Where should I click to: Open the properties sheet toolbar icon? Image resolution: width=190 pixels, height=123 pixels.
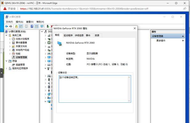[26, 26]
